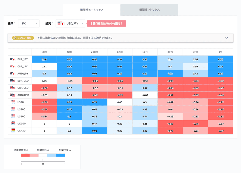This screenshot has width=241, height=173.
Task: Click the EUR/USD flag icon
Action: coord(12,81)
